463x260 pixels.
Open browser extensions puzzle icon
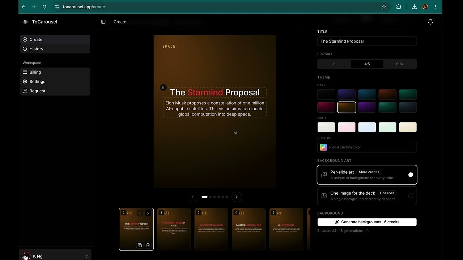(399, 6)
